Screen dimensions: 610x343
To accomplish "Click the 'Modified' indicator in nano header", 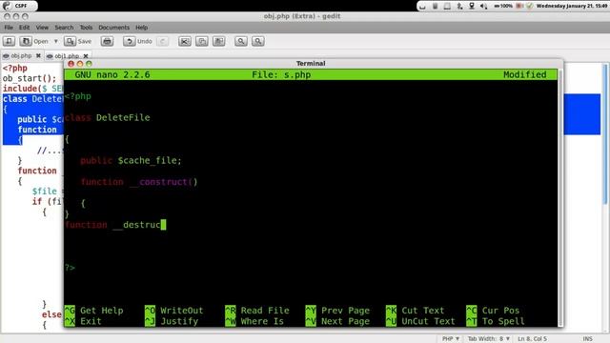I will 525,74.
